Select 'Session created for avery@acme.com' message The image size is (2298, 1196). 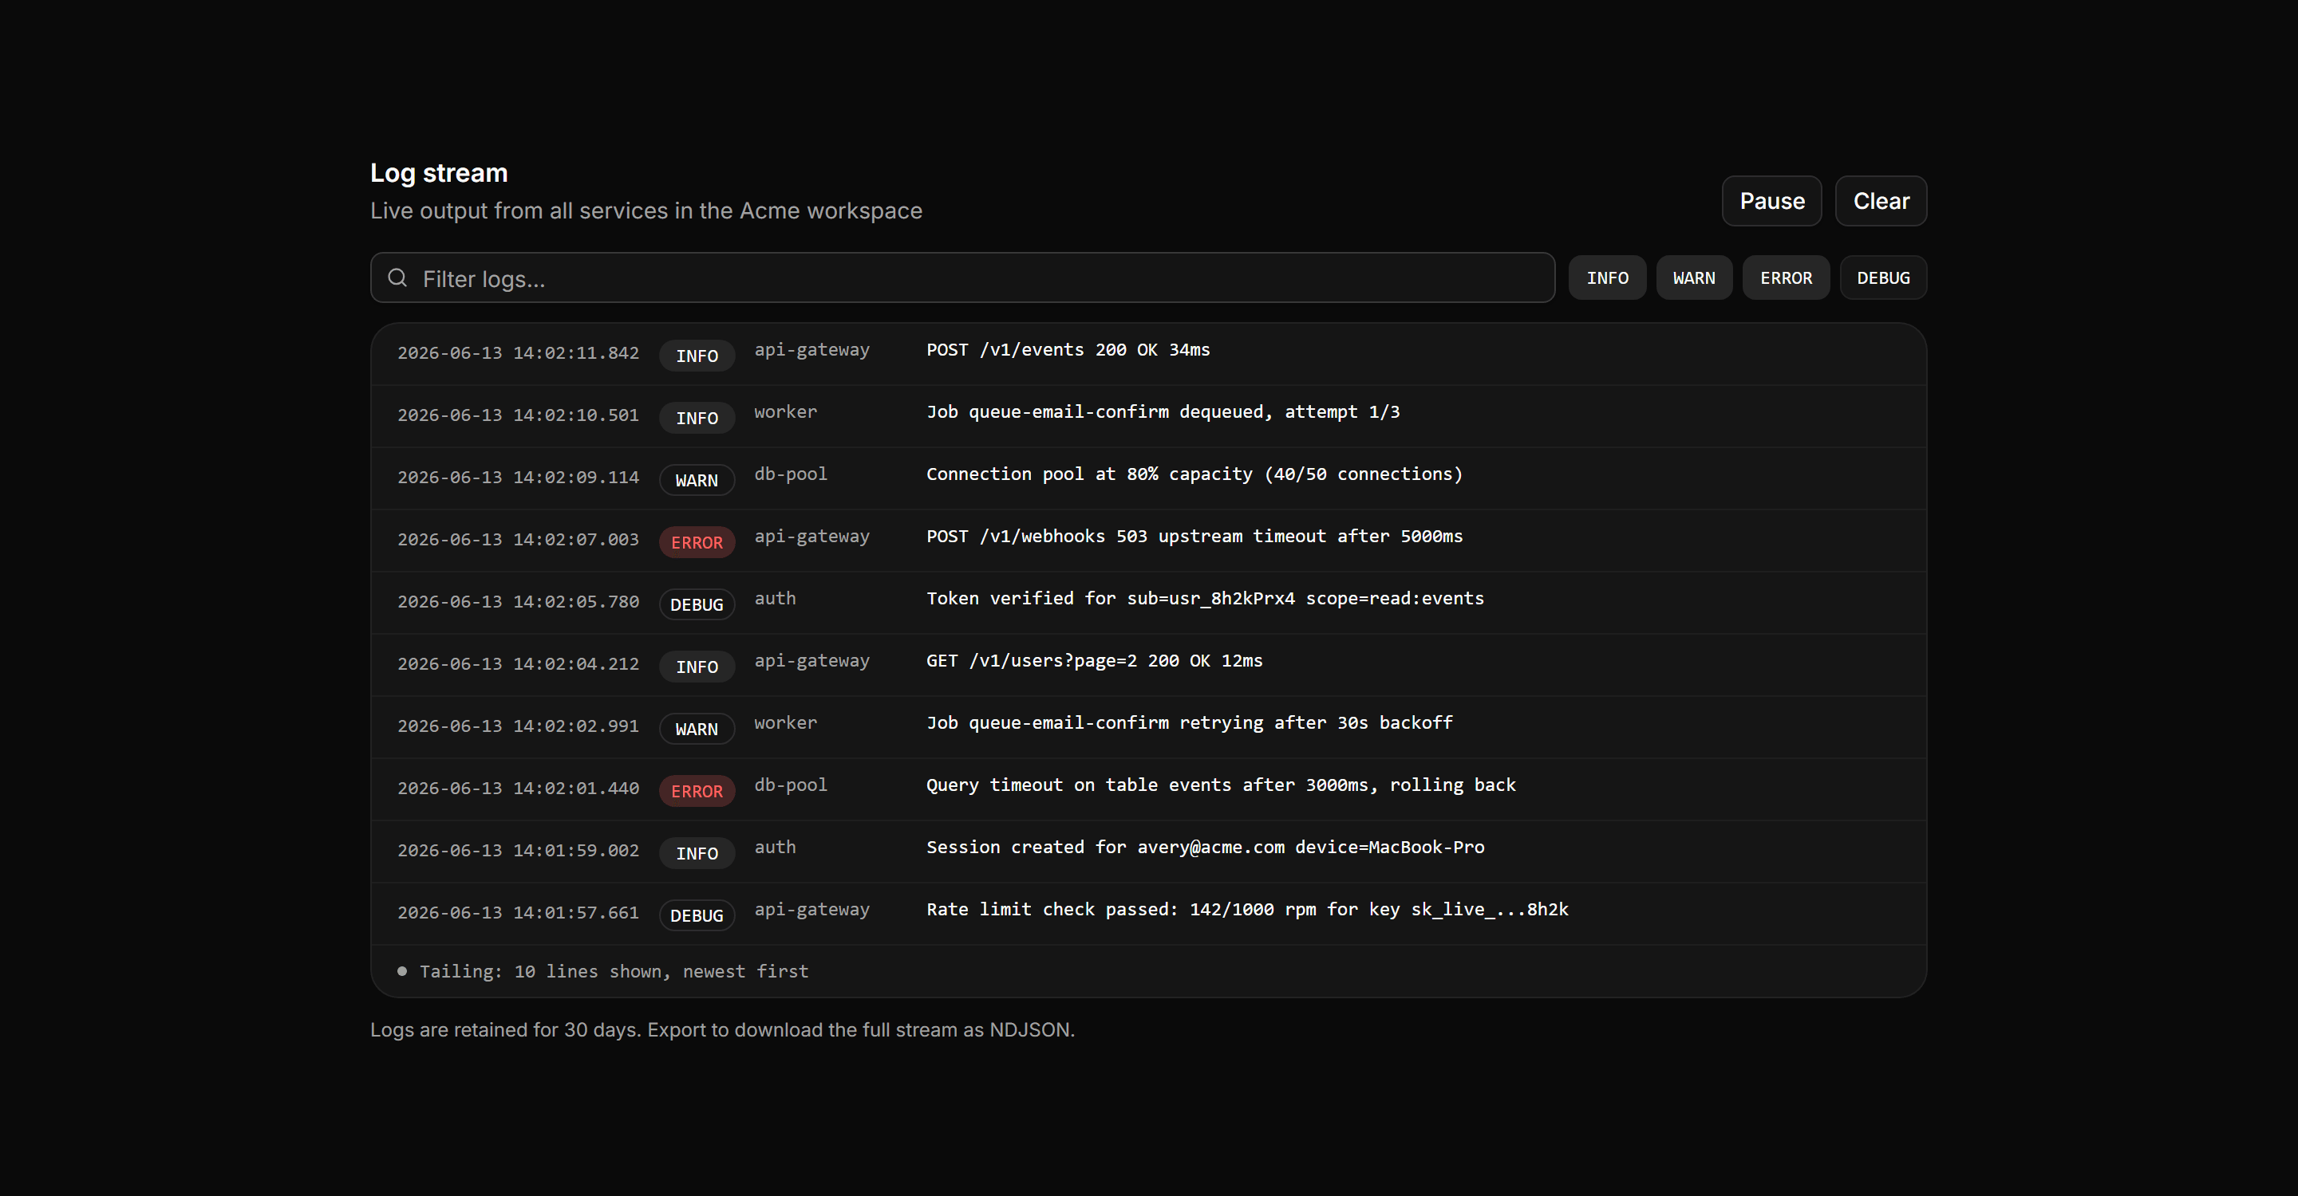coord(1205,848)
